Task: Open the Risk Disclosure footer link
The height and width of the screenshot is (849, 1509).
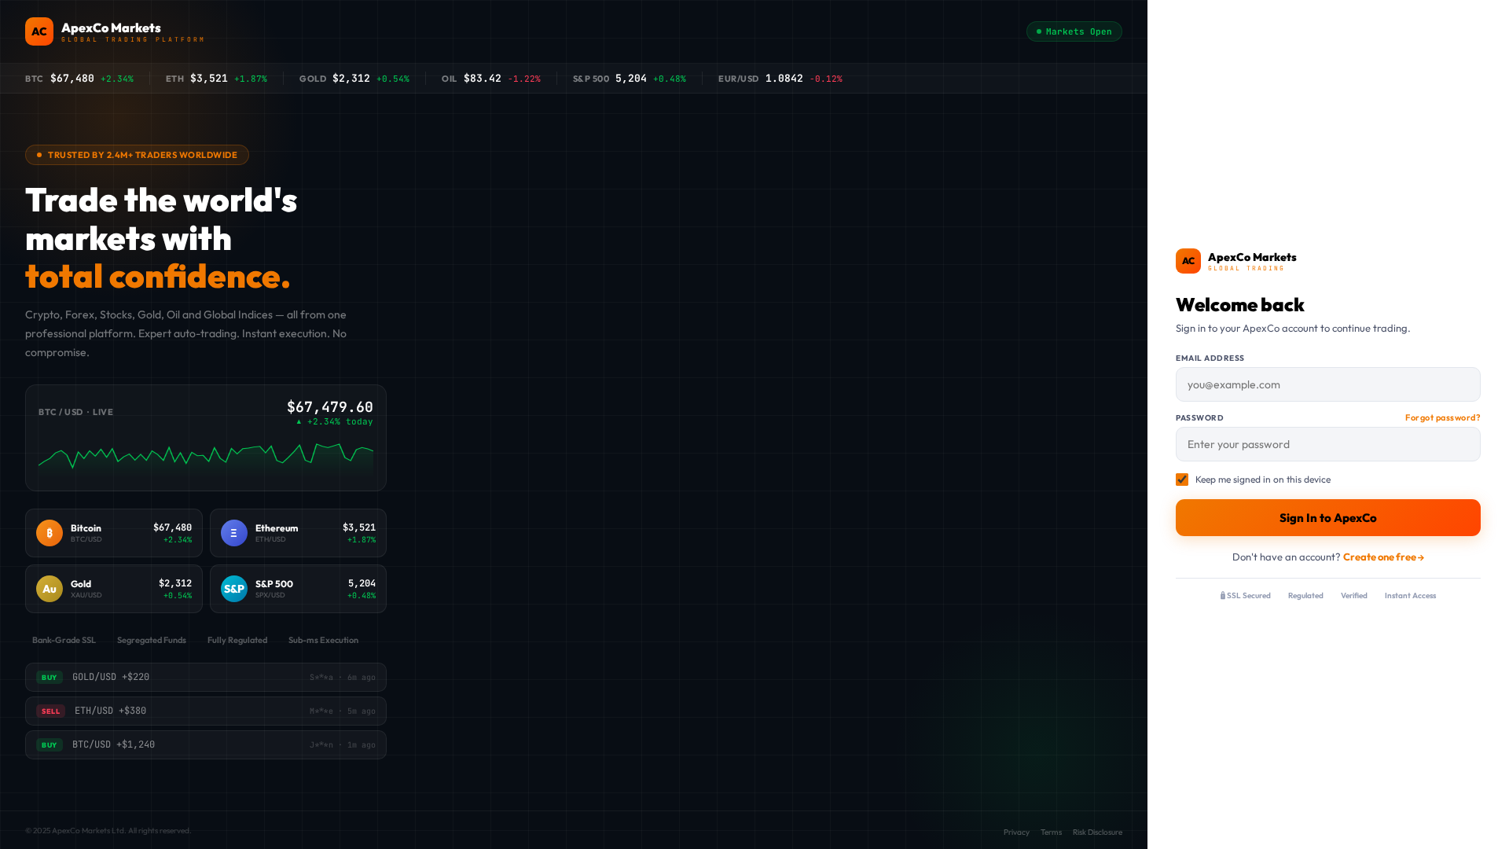Action: click(x=1097, y=832)
